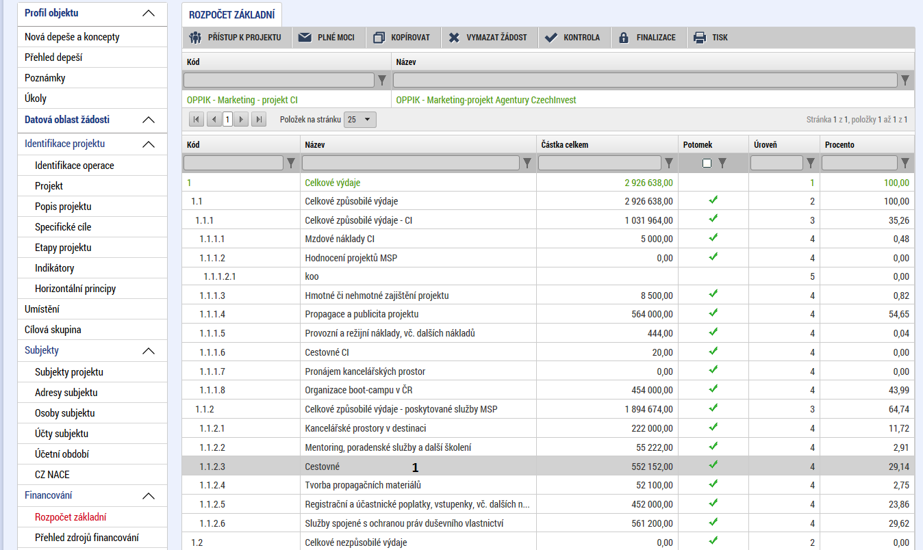Select row Organizace boot-campu v ČR

tap(548, 391)
